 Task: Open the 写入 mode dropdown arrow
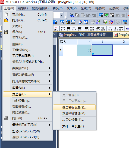point(89,42)
